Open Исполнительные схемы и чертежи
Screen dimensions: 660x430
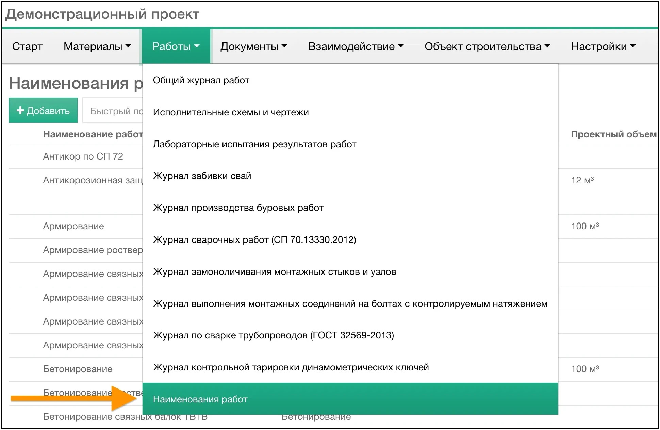coord(231,112)
